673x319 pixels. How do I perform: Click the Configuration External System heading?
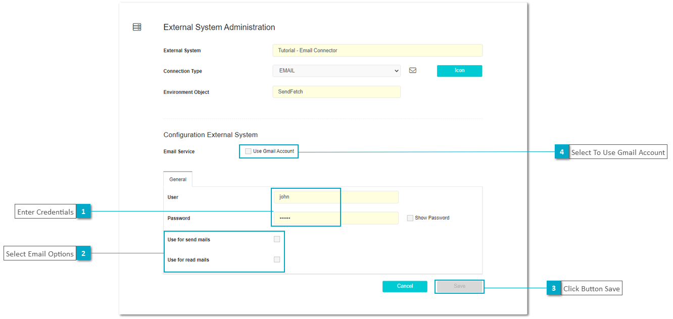(211, 135)
